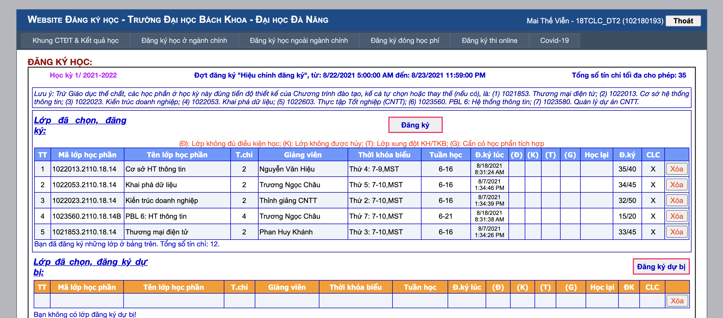Viewport: 723px width, 318px height.
Task: Click enrollment count 15/20
Action: click(x=627, y=216)
